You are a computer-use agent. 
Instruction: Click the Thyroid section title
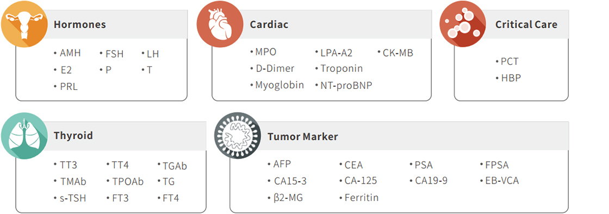point(73,136)
